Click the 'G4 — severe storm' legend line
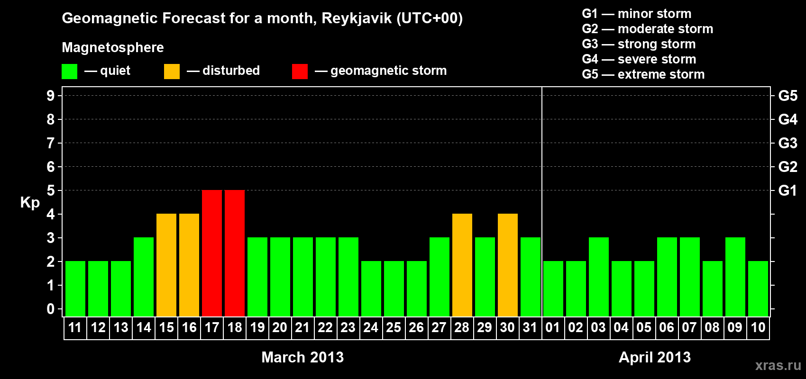806x379 pixels. (x=639, y=59)
